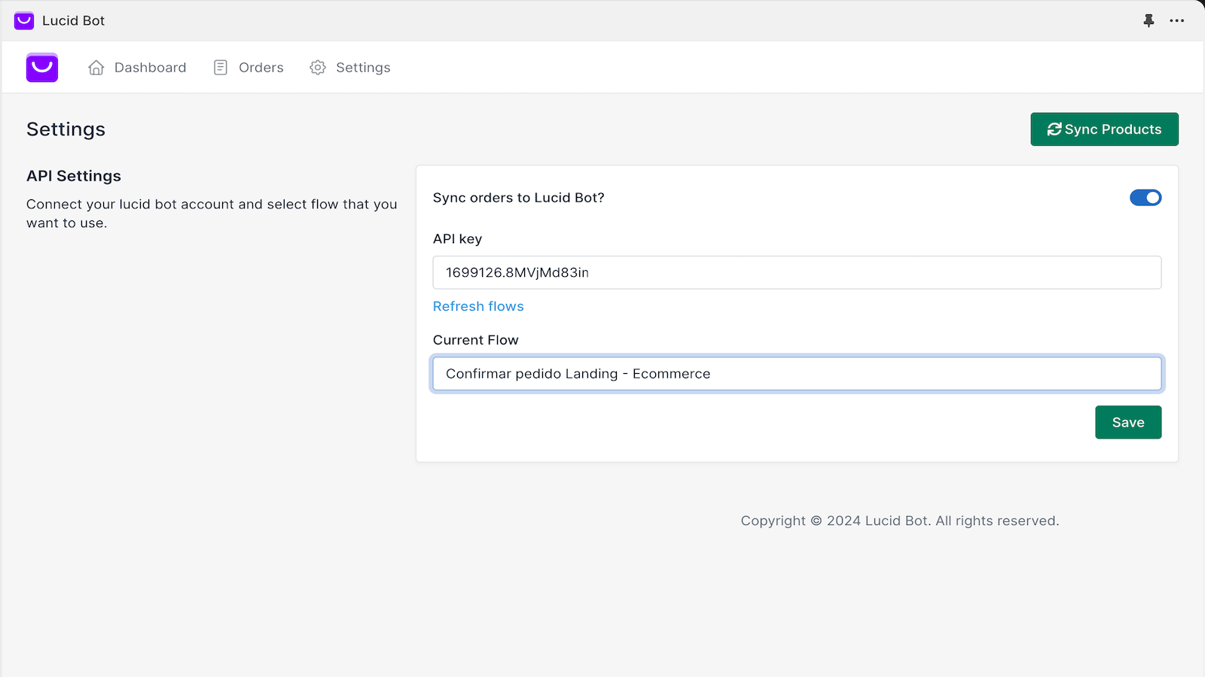Image resolution: width=1205 pixels, height=677 pixels.
Task: Click the 'Current Flow' label
Action: (x=476, y=340)
